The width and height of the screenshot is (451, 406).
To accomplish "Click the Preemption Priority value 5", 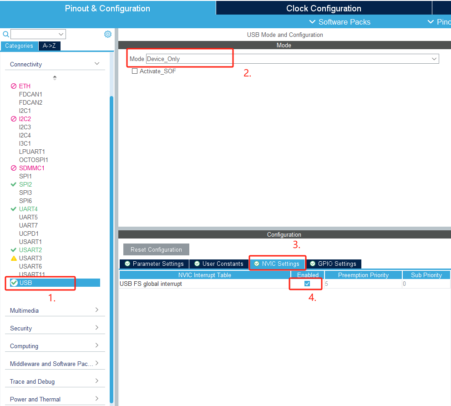I will (x=326, y=284).
